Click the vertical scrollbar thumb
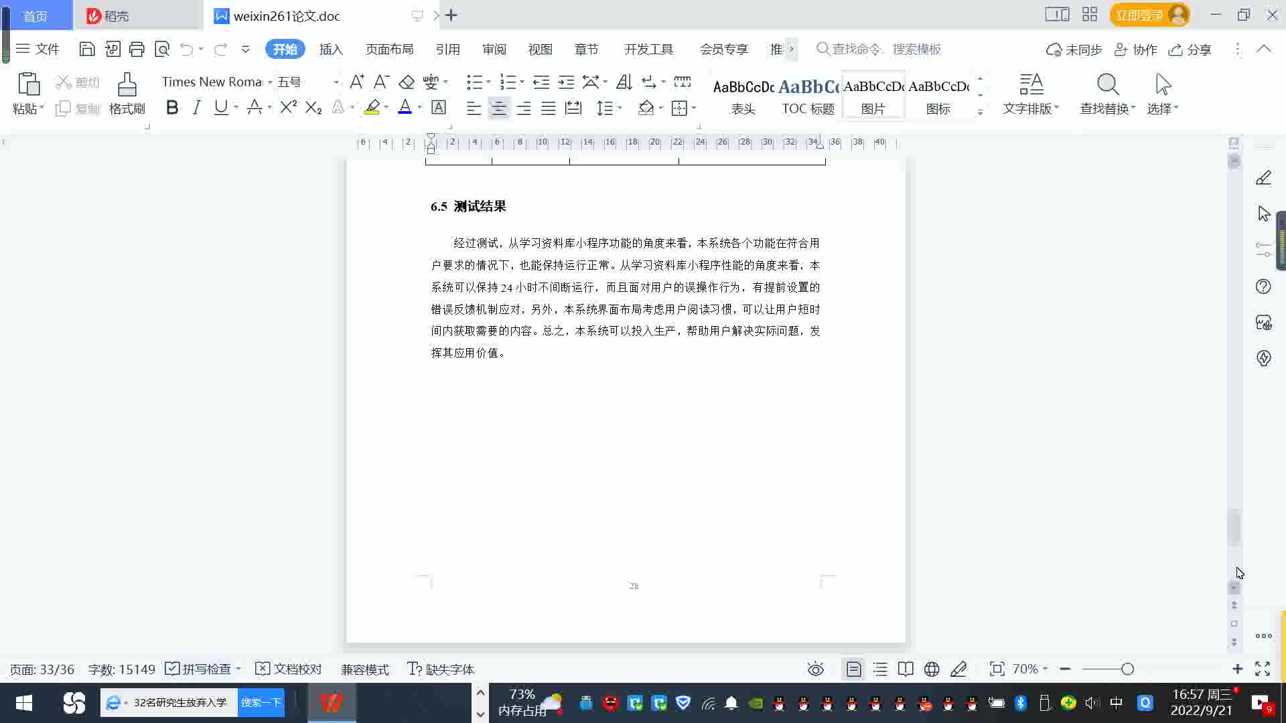This screenshot has height=723, width=1286. 1234,528
